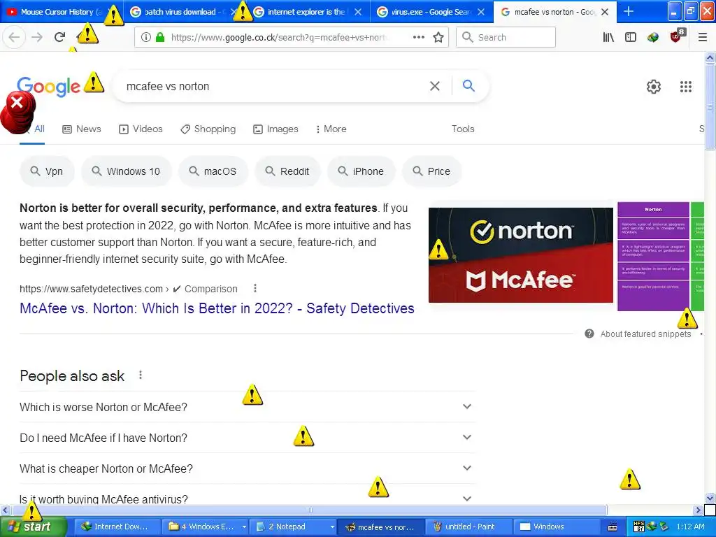Screen dimensions: 716x537
Task: Expand Which is worse Norton or McAfee
Action: 248,407
